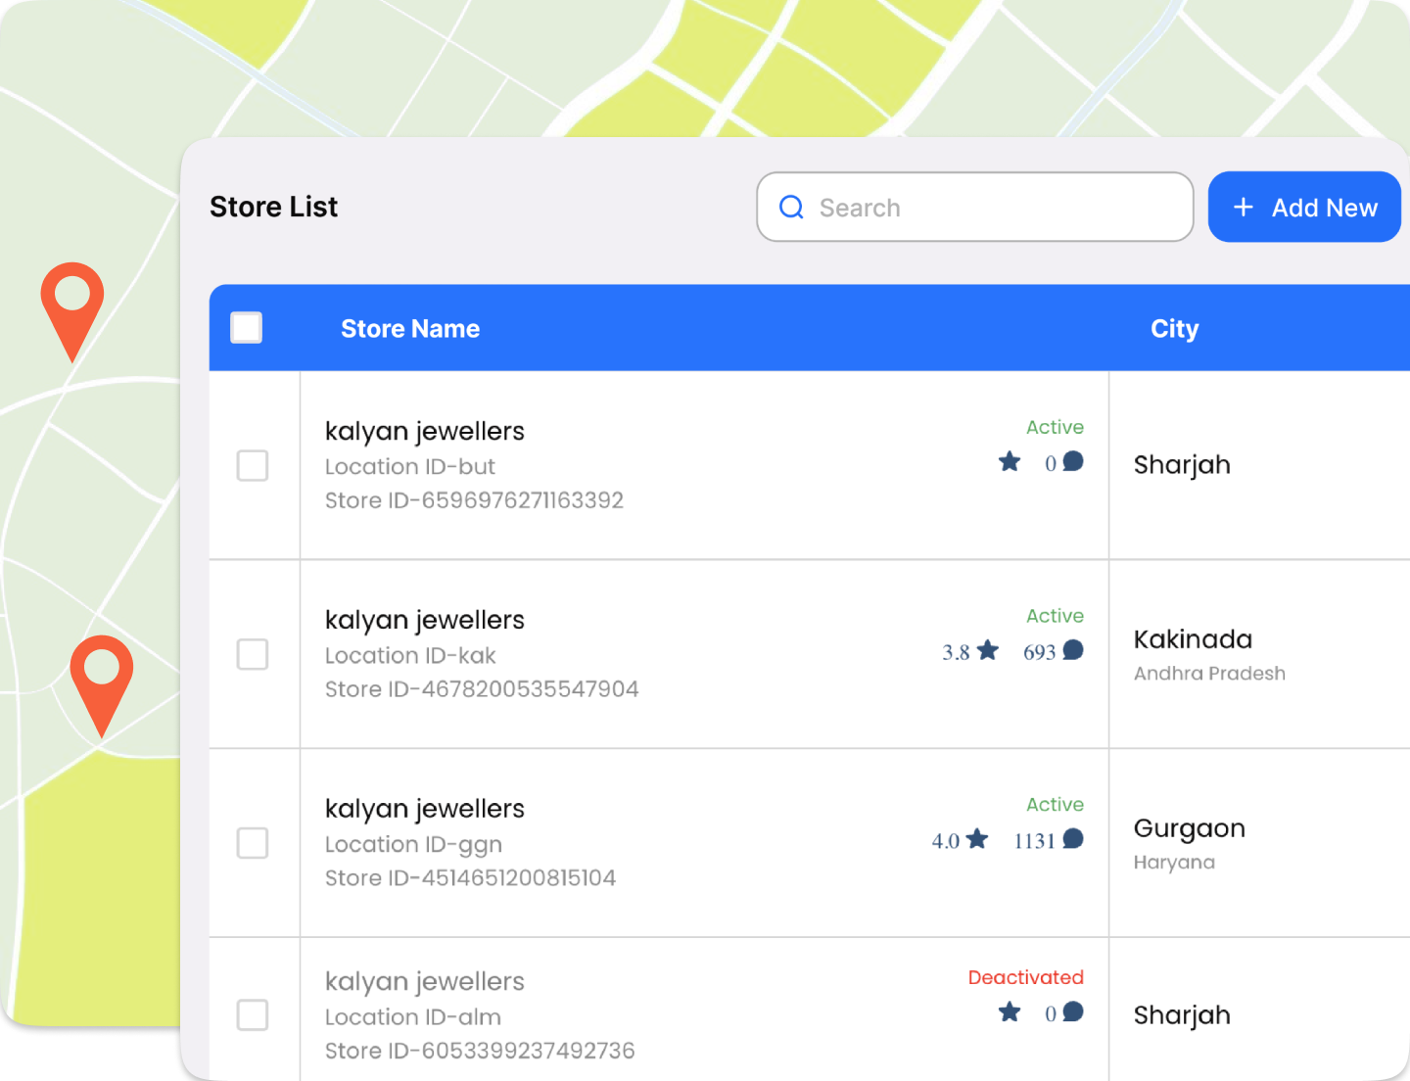Focus the Search input field
Image resolution: width=1410 pixels, height=1081 pixels.
(x=989, y=208)
